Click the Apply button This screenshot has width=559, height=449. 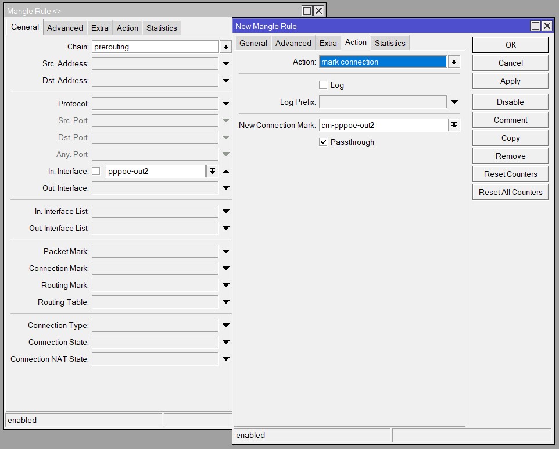tap(510, 81)
